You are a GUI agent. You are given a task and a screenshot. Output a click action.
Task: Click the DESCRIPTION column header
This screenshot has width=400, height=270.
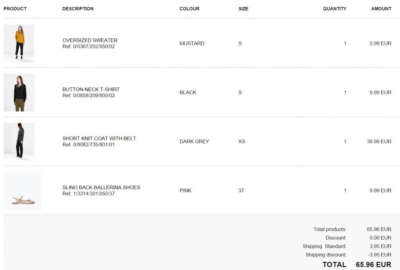(x=78, y=9)
